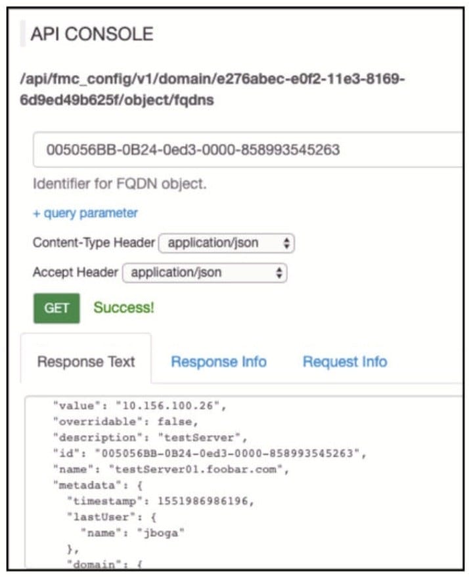Select the Response Text tab
The height and width of the screenshot is (577, 469).
86,361
